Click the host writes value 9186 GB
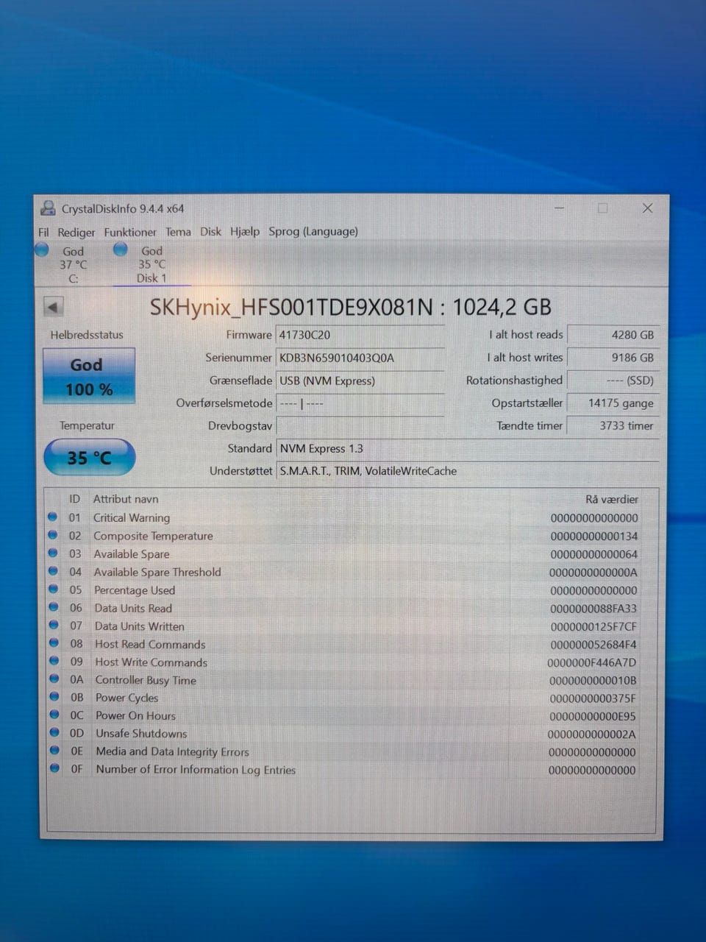 coord(613,358)
